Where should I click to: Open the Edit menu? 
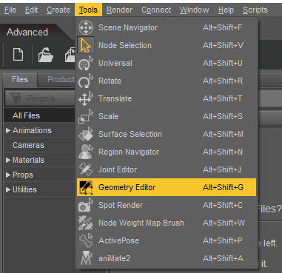click(32, 10)
